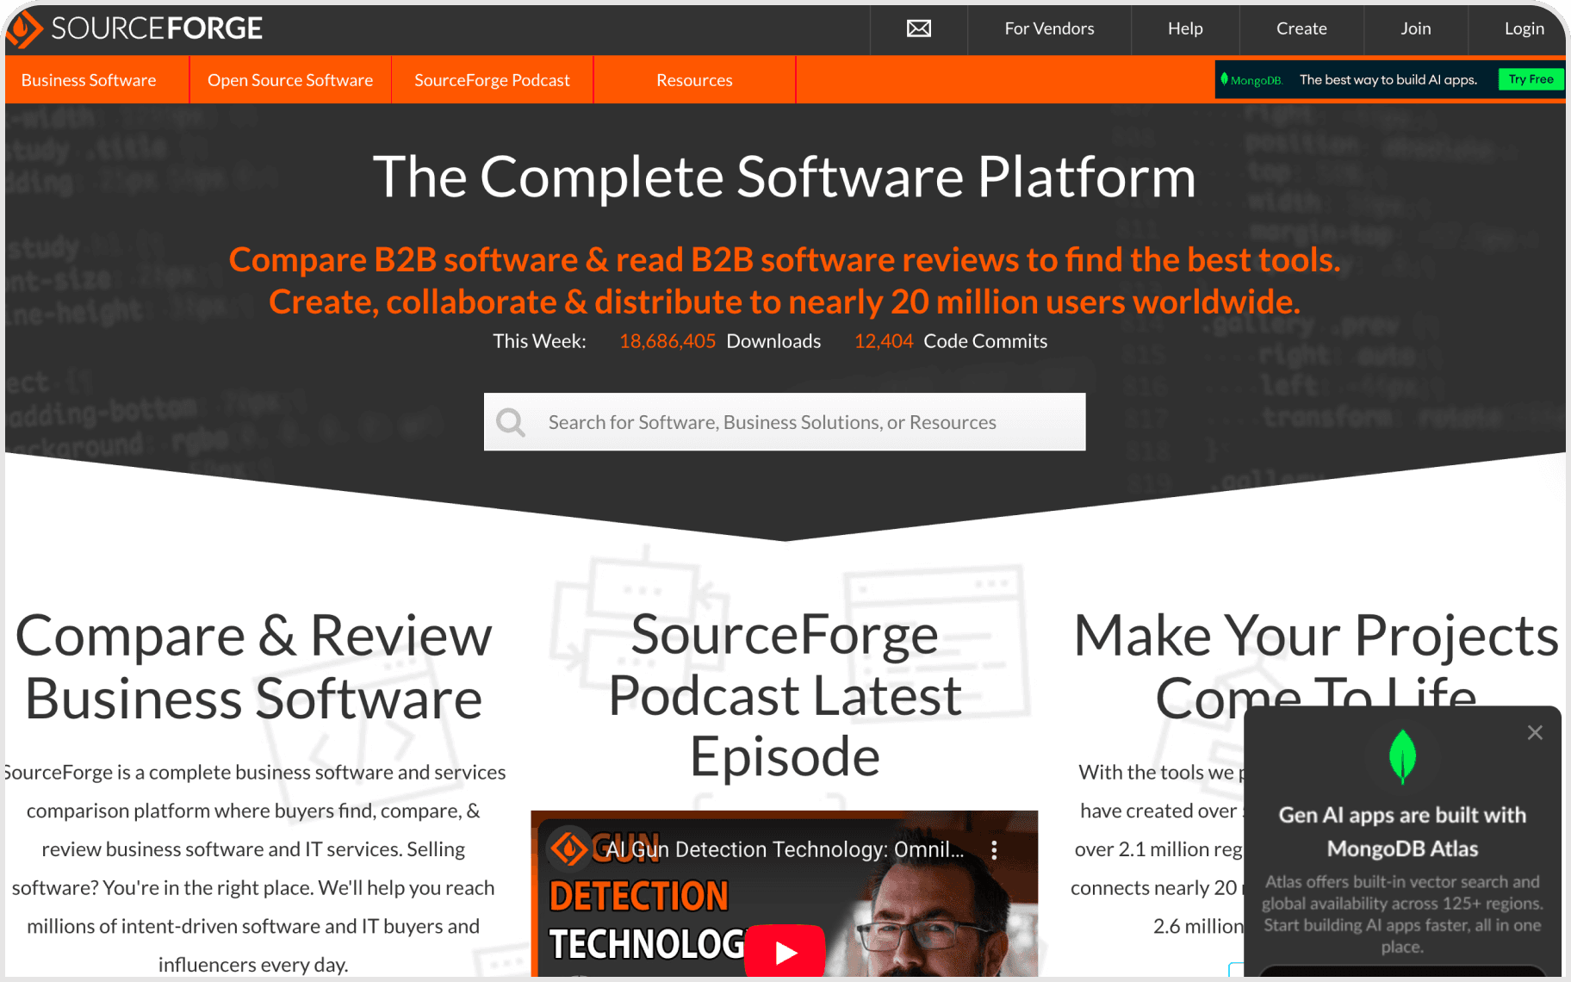Image resolution: width=1571 pixels, height=982 pixels.
Task: Close the MongoDB Atlas popup
Action: [x=1535, y=732]
